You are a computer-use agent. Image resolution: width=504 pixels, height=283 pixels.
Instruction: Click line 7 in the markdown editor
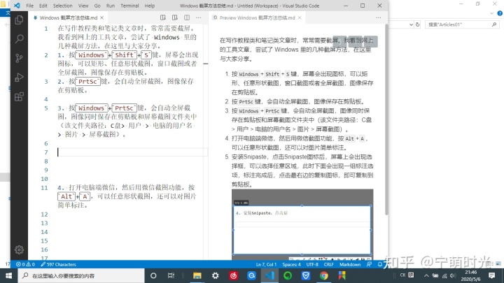132,152
